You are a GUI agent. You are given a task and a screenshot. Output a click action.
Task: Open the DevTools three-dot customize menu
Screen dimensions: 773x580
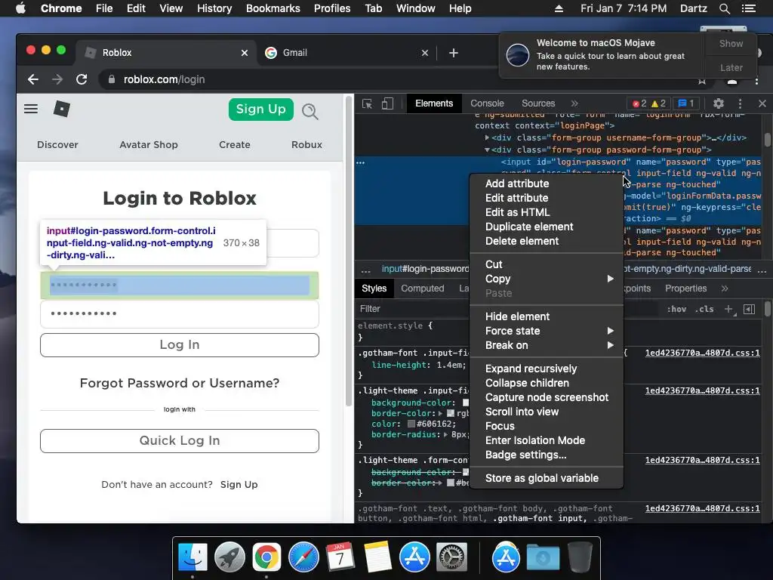740,103
